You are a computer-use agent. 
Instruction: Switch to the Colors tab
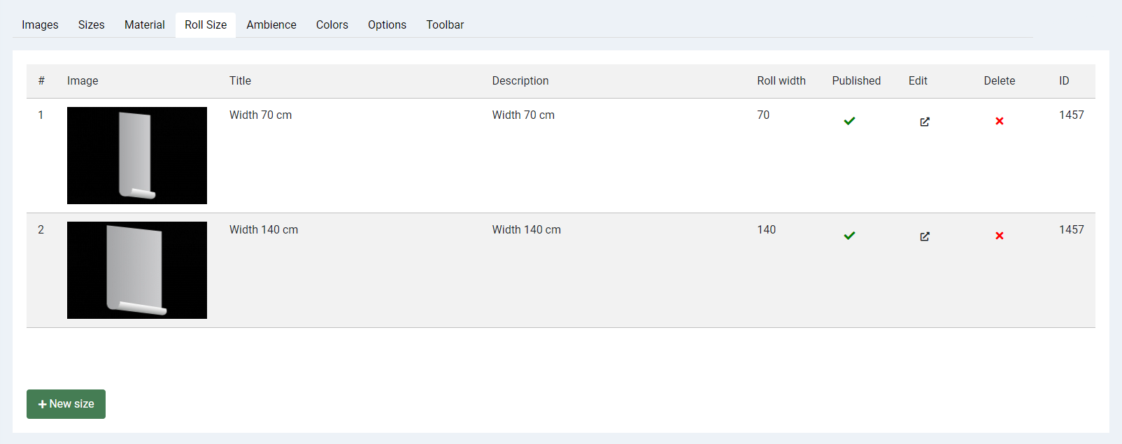332,25
